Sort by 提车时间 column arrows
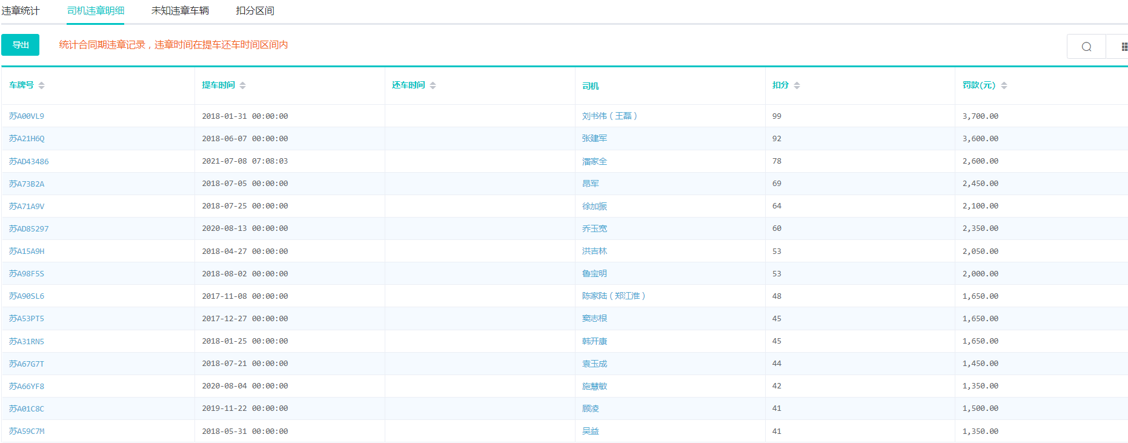 [x=242, y=85]
